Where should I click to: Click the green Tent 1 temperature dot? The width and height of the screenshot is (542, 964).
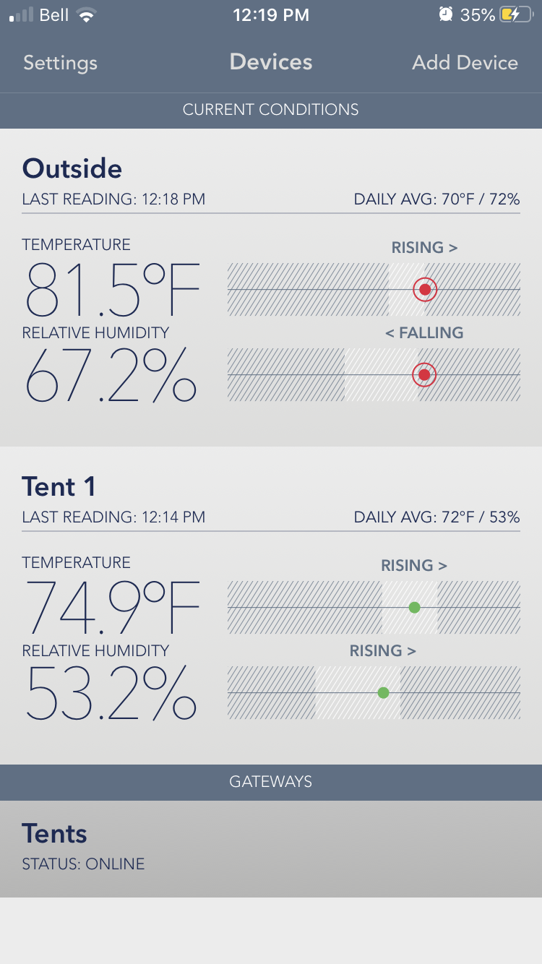coord(414,608)
